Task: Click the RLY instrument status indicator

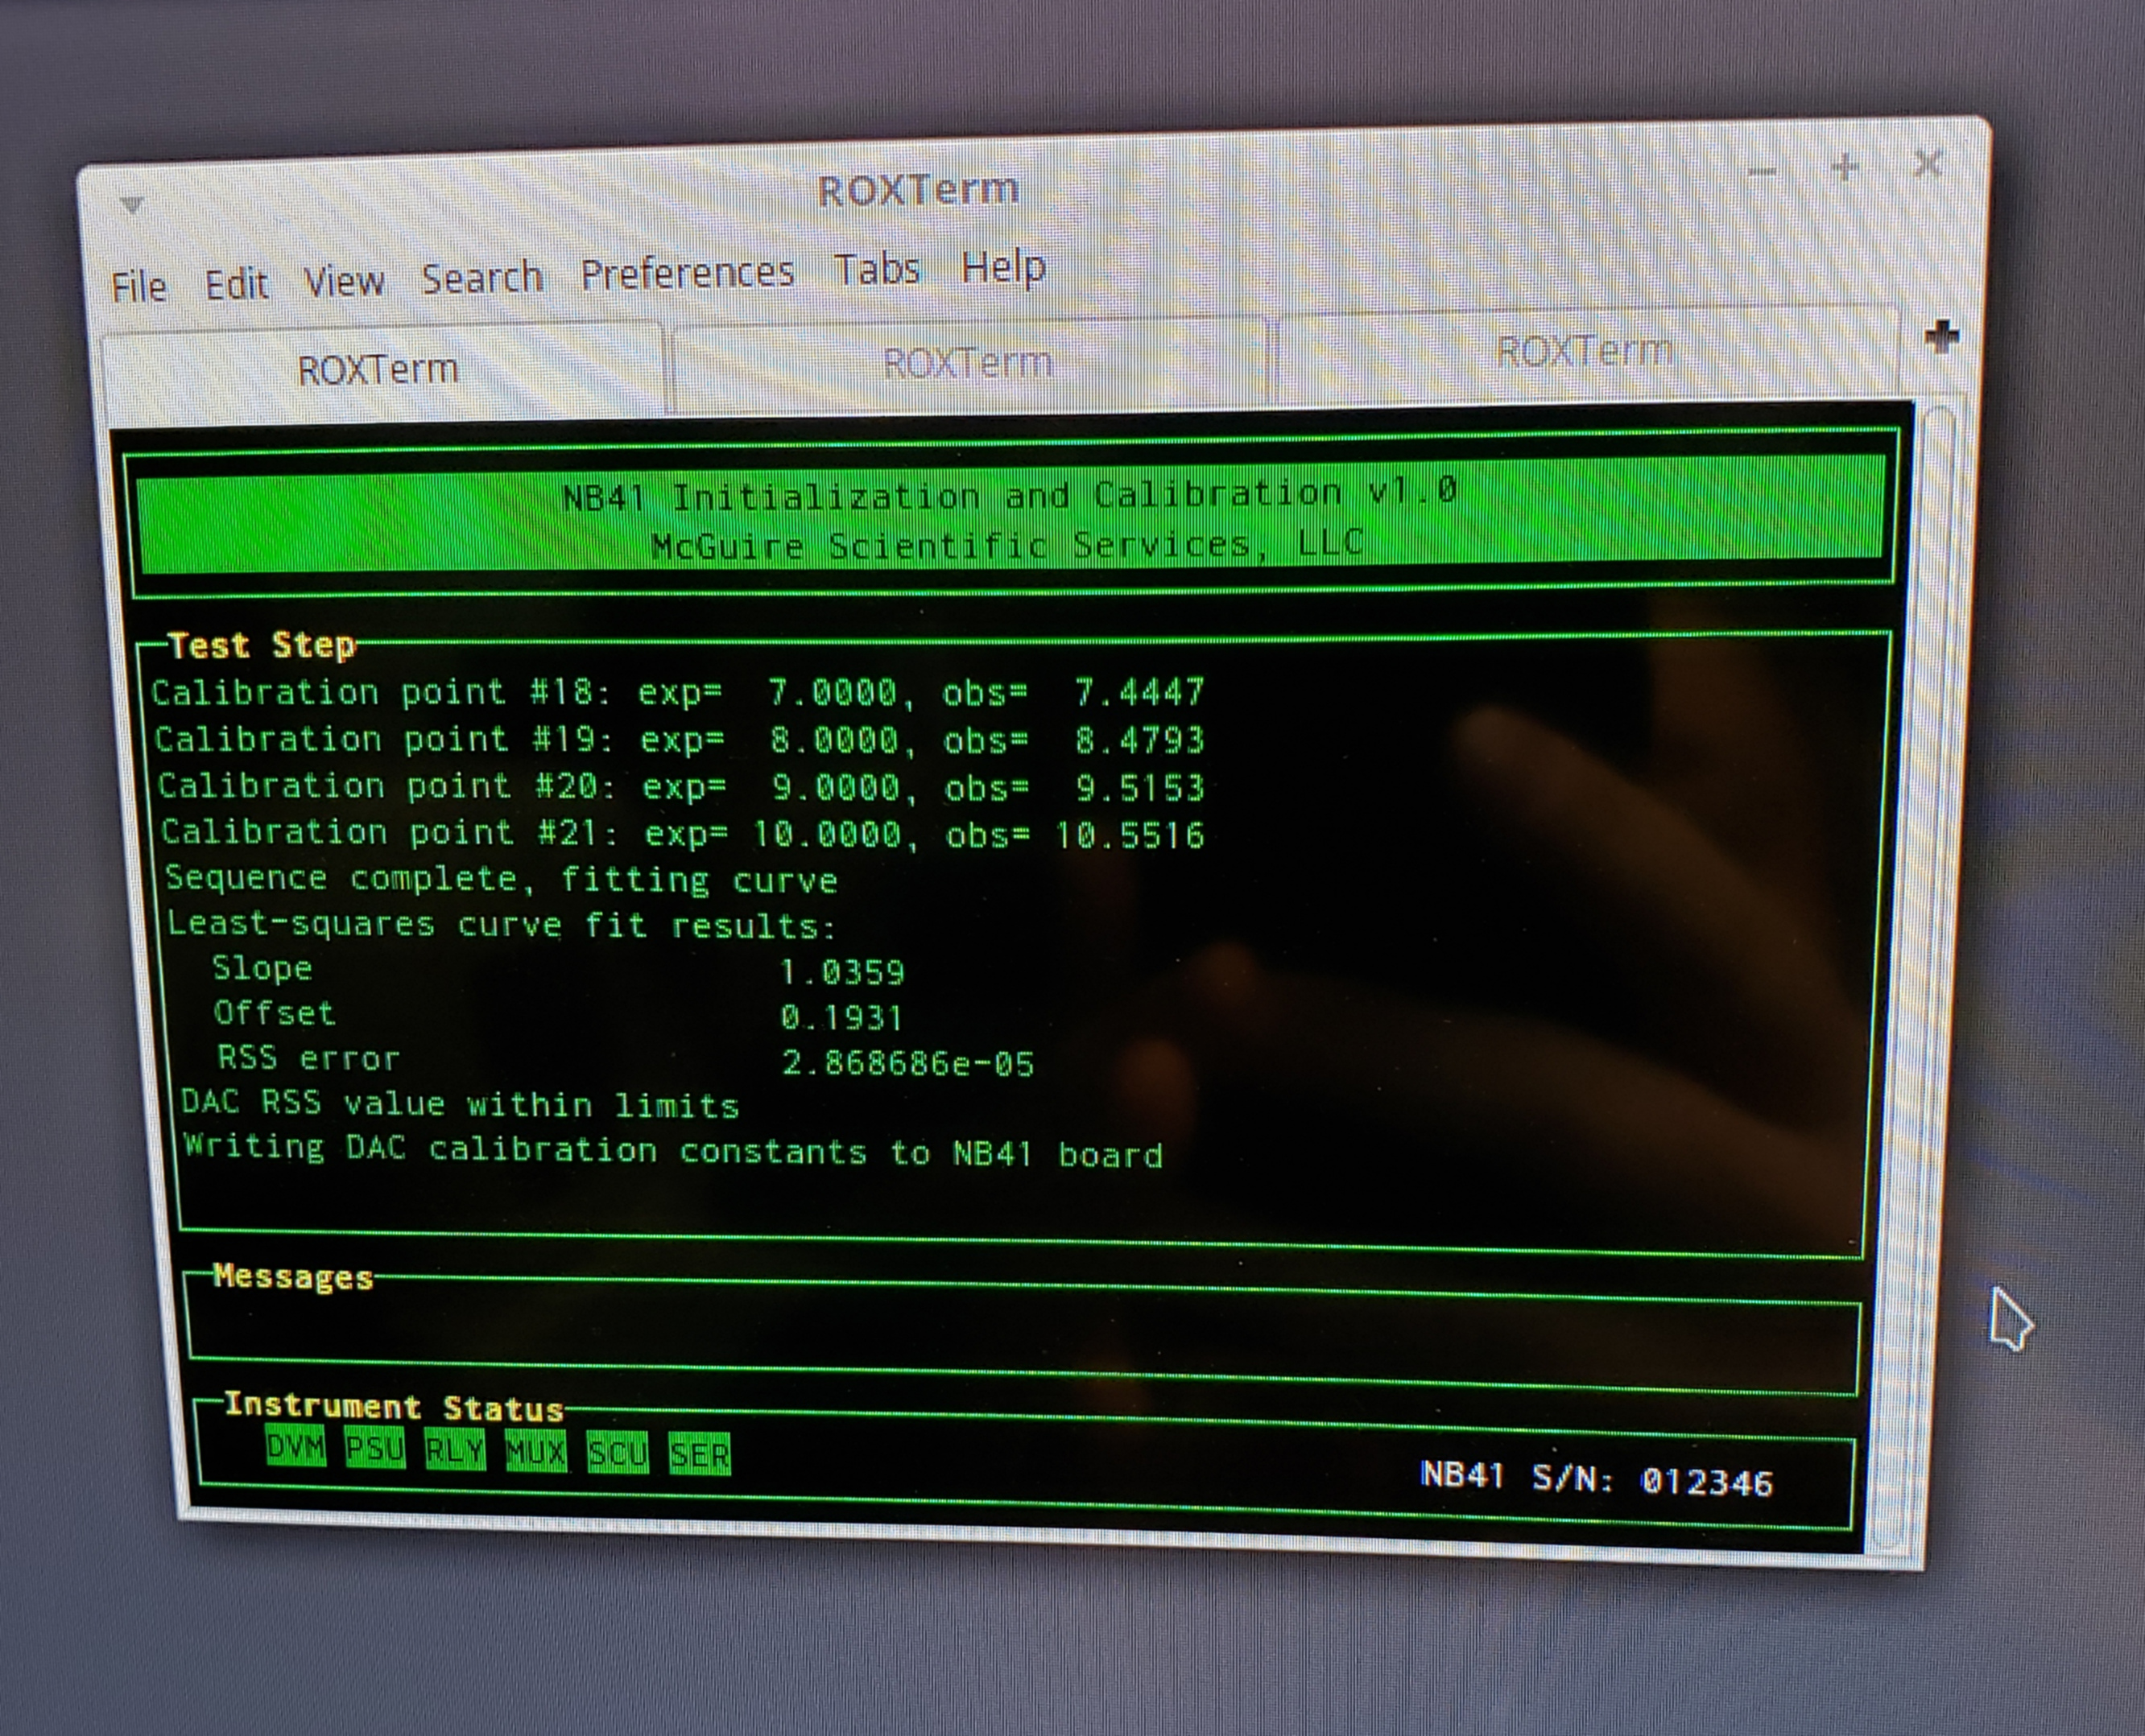Action: (455, 1450)
